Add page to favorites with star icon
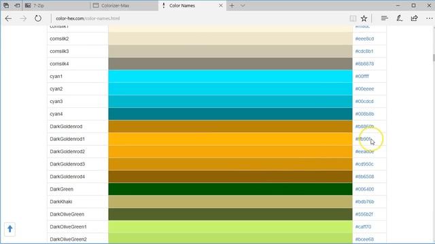Screen dimensions: 435x244 point(364,18)
